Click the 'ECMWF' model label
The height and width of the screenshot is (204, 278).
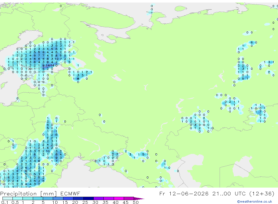[x=70, y=193]
